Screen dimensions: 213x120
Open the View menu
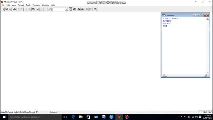point(14,5)
